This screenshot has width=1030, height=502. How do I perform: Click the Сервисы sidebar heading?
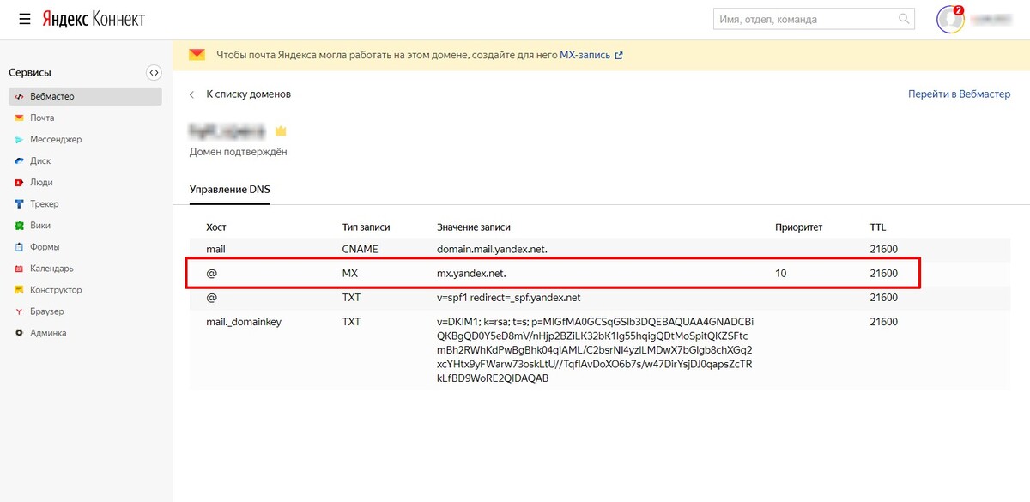[30, 73]
